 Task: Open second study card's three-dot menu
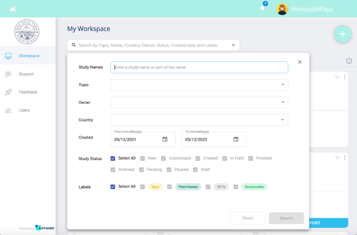[345, 157]
